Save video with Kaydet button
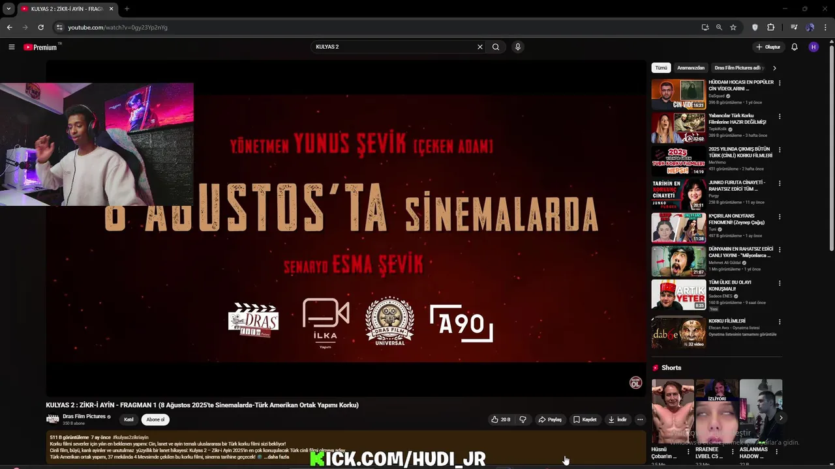Viewport: 835px width, 469px height. [585, 419]
